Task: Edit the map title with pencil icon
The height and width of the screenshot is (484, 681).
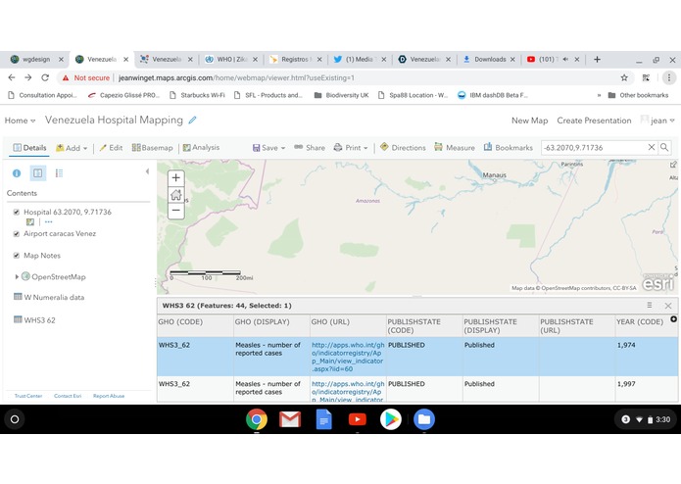Action: (192, 121)
